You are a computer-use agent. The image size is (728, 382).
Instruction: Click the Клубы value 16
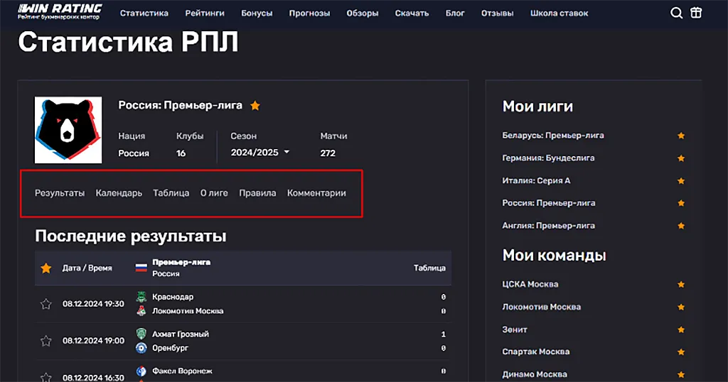click(181, 153)
